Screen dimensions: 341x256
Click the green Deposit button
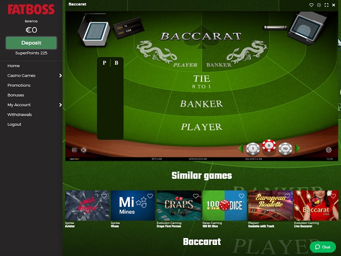(31, 43)
